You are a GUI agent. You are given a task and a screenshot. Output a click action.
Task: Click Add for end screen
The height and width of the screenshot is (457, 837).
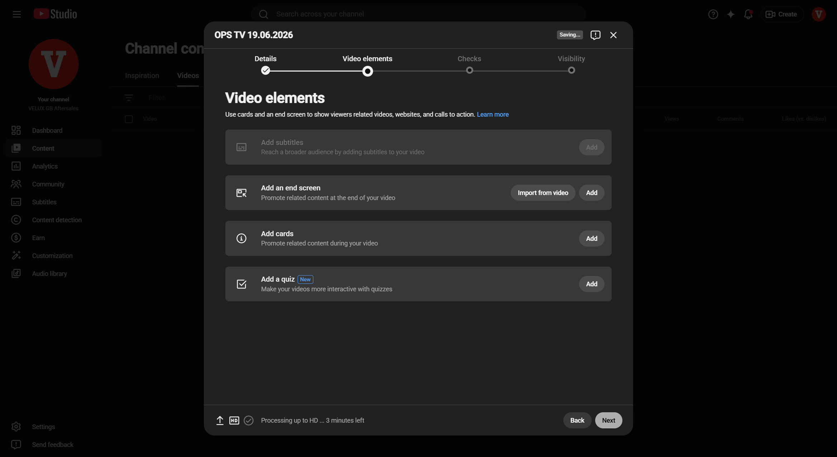[x=592, y=193]
